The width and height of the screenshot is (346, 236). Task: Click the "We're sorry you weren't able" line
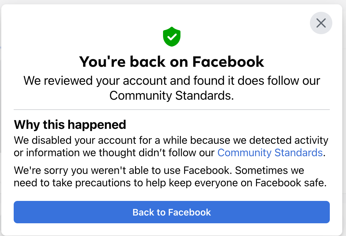159,170
